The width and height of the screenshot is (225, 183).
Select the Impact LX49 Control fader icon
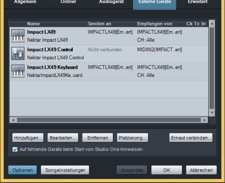pyautogui.click(x=18, y=53)
